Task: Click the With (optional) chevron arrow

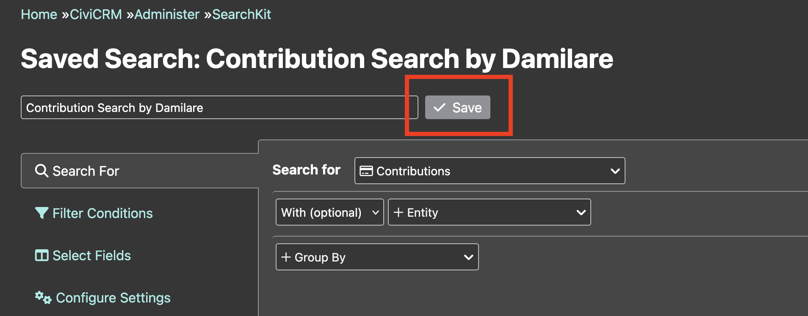Action: pos(375,212)
